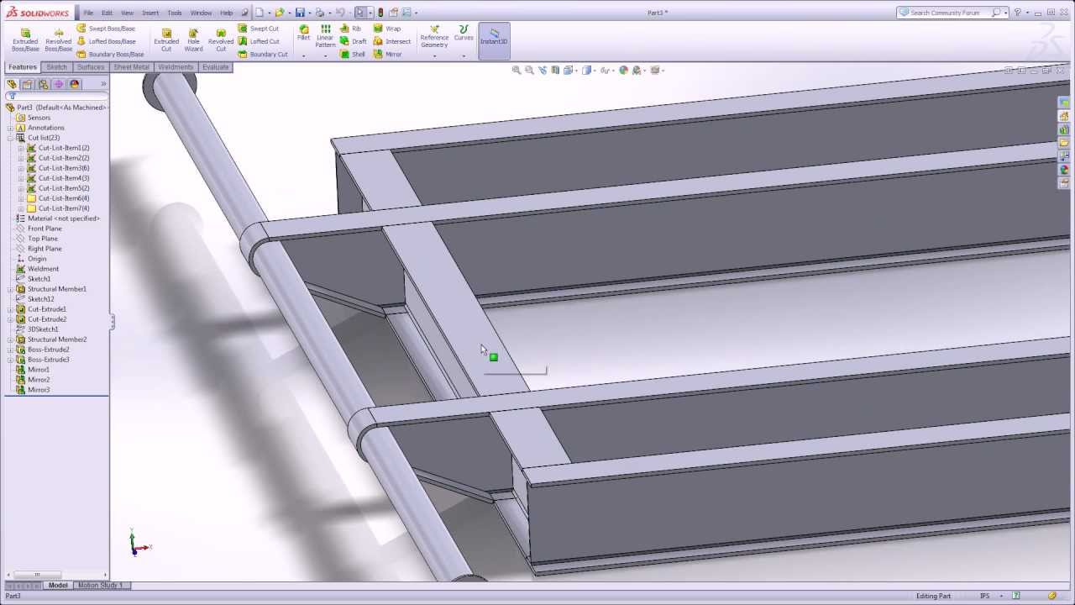Viewport: 1075px width, 605px height.
Task: Open the PropertyManager panel tab
Action: tap(27, 84)
